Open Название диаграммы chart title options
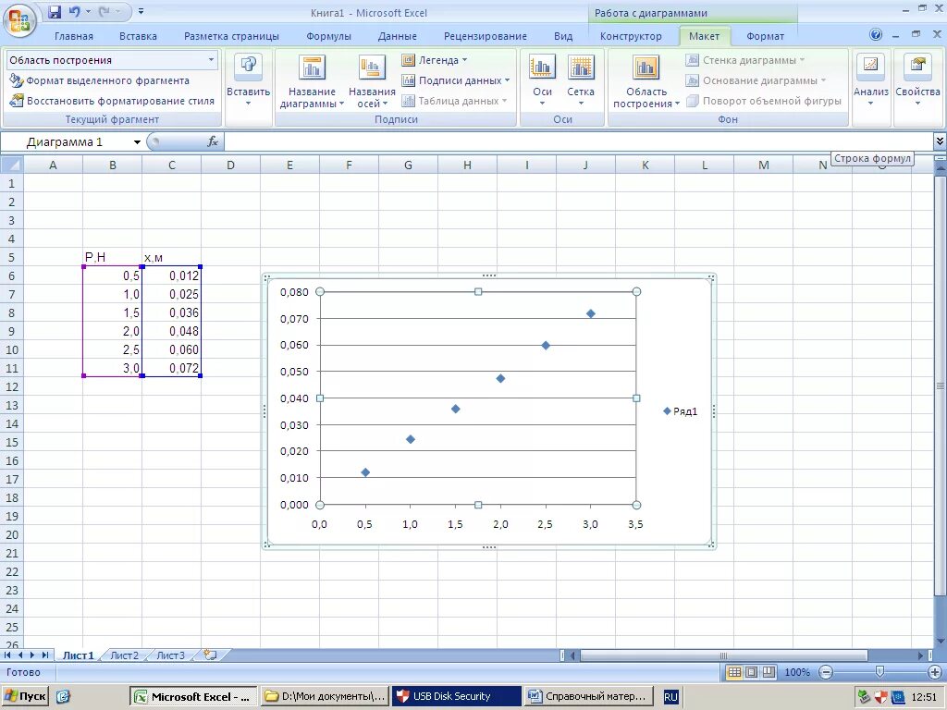This screenshot has width=947, height=710. click(x=312, y=81)
